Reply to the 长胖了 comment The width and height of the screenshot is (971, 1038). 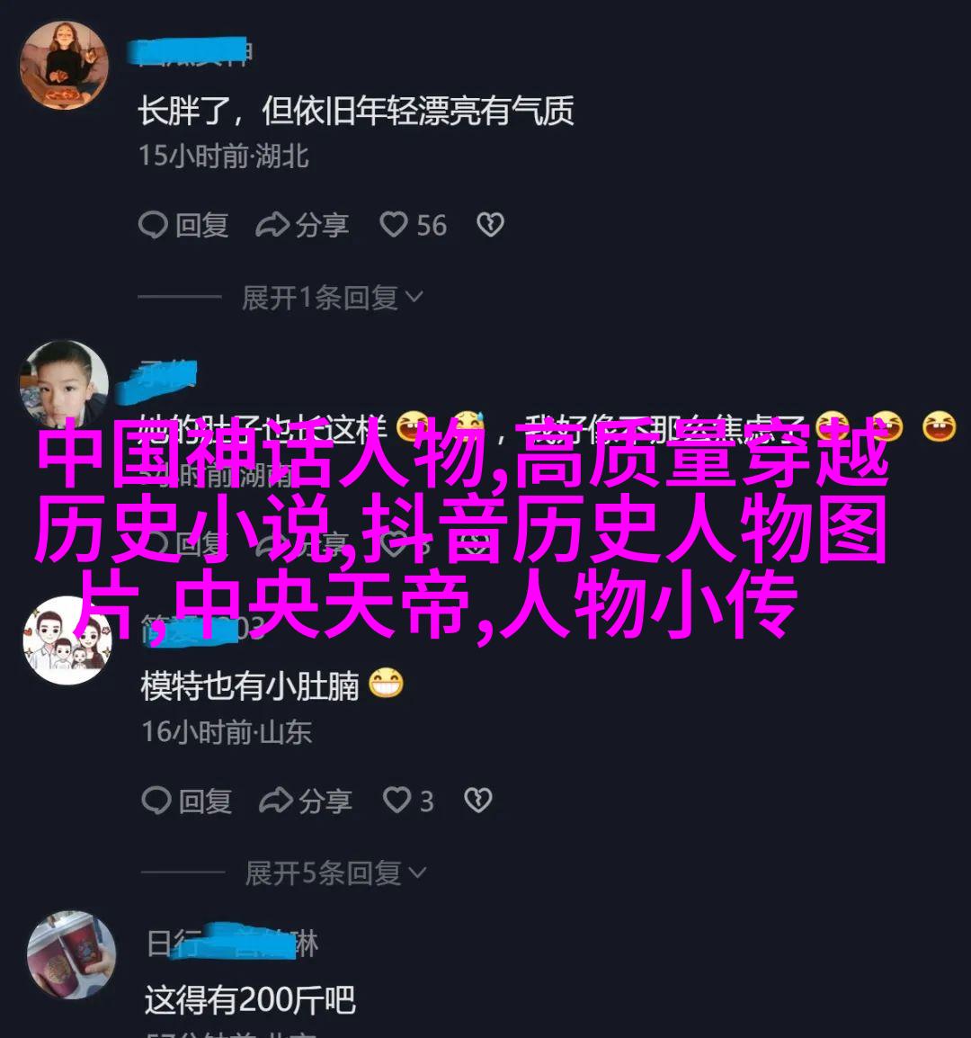[x=183, y=225]
